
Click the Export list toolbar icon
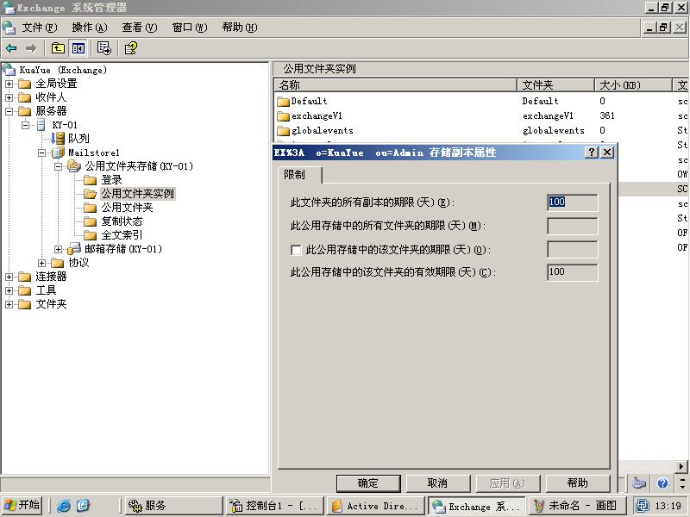(x=104, y=48)
